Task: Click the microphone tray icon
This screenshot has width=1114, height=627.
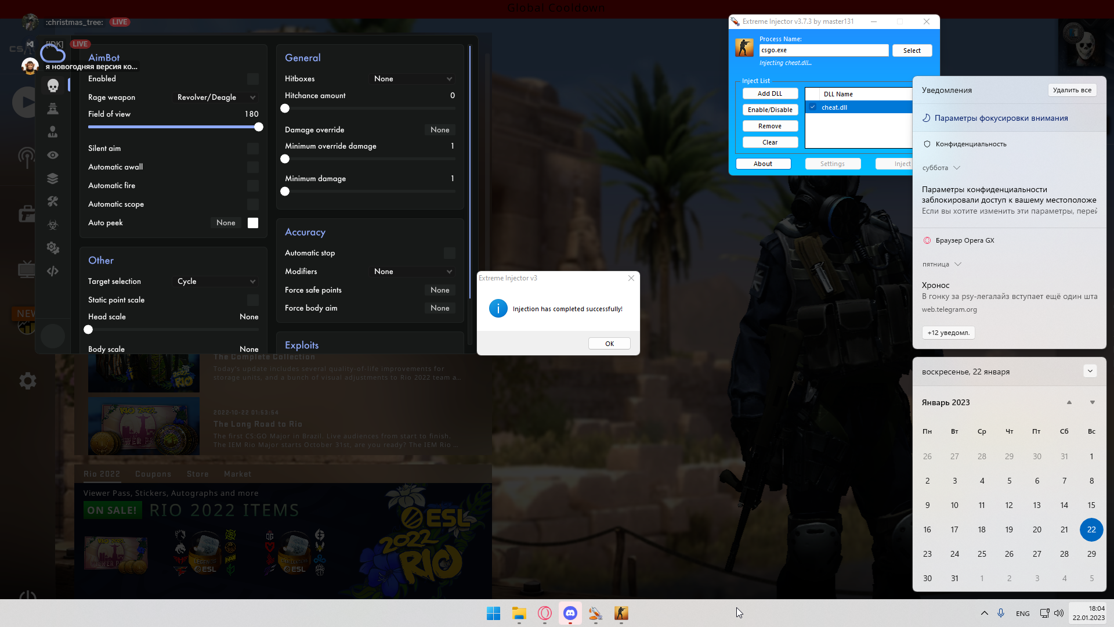Action: coord(1001,613)
